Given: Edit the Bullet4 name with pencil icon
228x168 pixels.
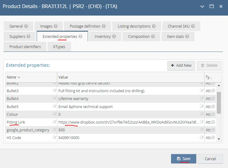Looking at the screenshot, I should click(x=54, y=98).
